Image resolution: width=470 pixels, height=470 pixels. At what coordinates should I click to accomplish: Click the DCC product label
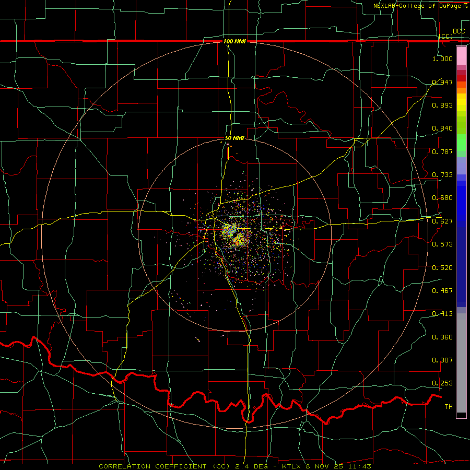[x=459, y=31]
